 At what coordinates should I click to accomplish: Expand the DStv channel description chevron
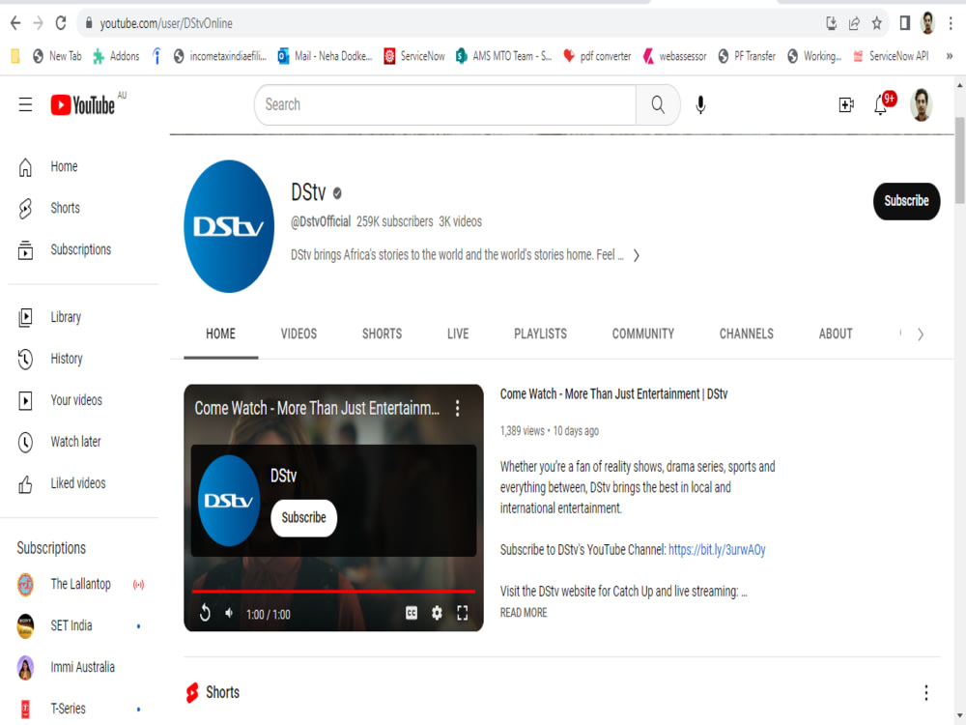(637, 255)
